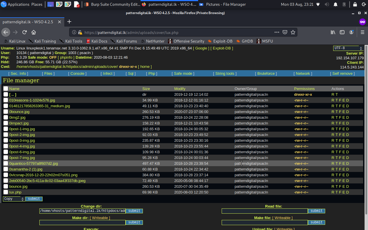Open the Firefox hamburger menu
This screenshot has width=368, height=230.
coord(362,32)
